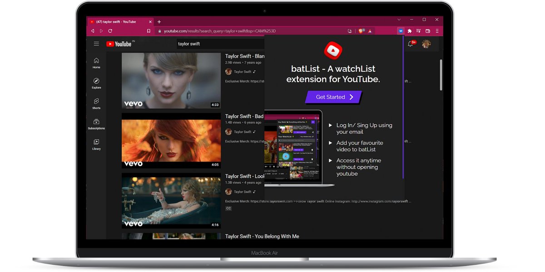Click the Brave Shields lion icon
The height and width of the screenshot is (272, 545).
pos(361,31)
